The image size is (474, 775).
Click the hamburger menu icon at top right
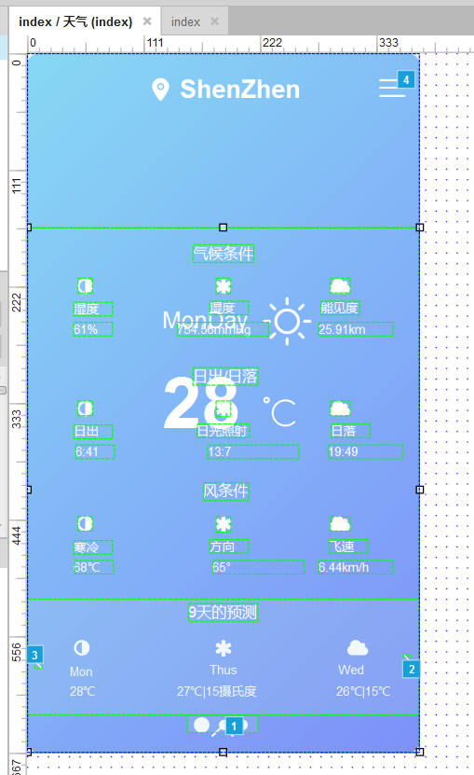tap(392, 88)
